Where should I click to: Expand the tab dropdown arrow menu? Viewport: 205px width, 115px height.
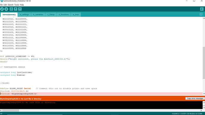(201, 14)
